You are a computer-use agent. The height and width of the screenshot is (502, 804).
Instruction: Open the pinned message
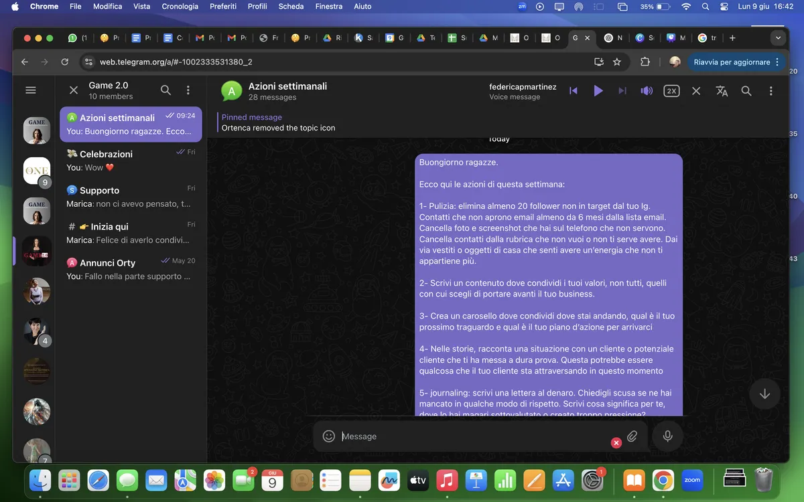click(279, 122)
